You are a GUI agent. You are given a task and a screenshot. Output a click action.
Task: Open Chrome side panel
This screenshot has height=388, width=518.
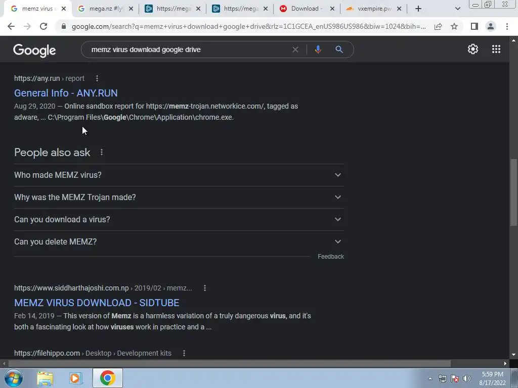pyautogui.click(x=474, y=26)
